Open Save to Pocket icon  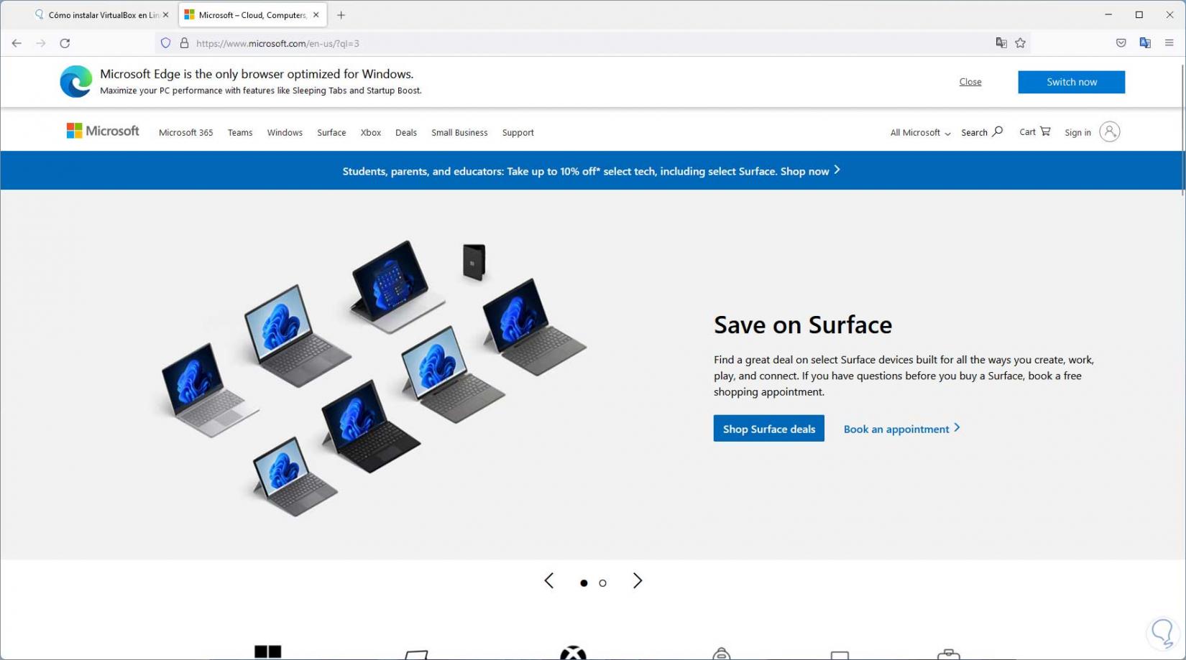(x=1121, y=43)
